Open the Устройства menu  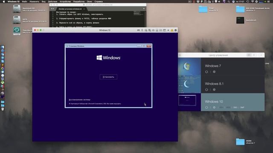pos(65,2)
